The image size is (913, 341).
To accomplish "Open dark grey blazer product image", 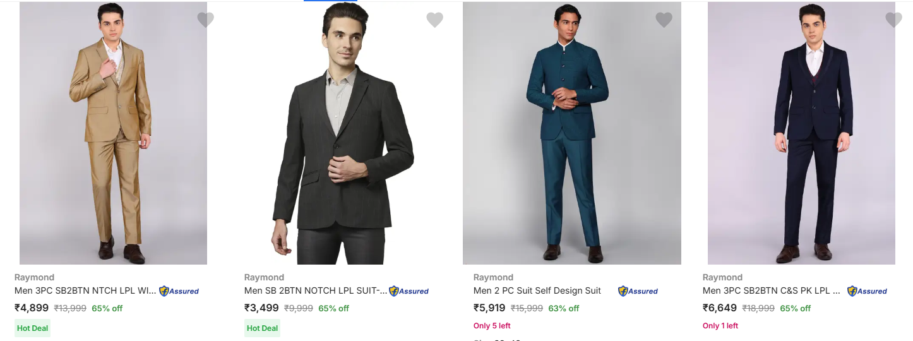I will pyautogui.click(x=342, y=133).
